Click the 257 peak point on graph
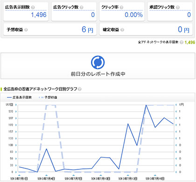The image size is (196, 182). tap(146, 105)
